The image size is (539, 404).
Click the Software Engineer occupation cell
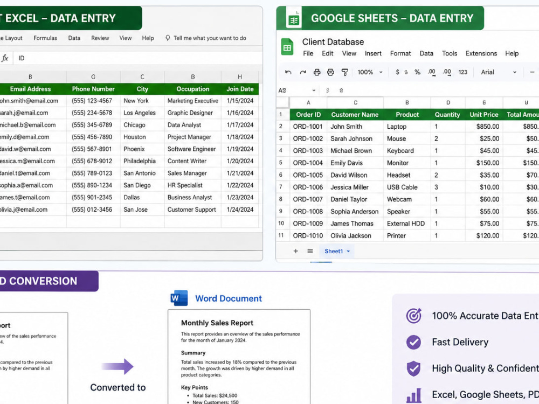(193, 149)
